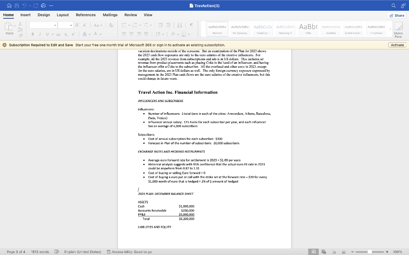Click the spelling proofing book icon in status bar
The height and width of the screenshot is (255, 409).
click(x=57, y=252)
